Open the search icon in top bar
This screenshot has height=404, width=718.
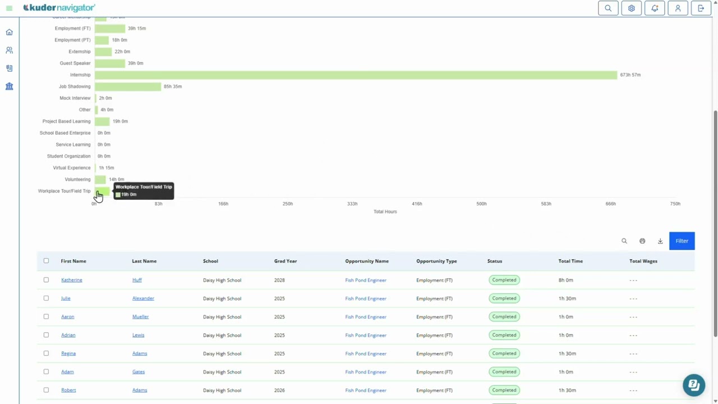[608, 8]
